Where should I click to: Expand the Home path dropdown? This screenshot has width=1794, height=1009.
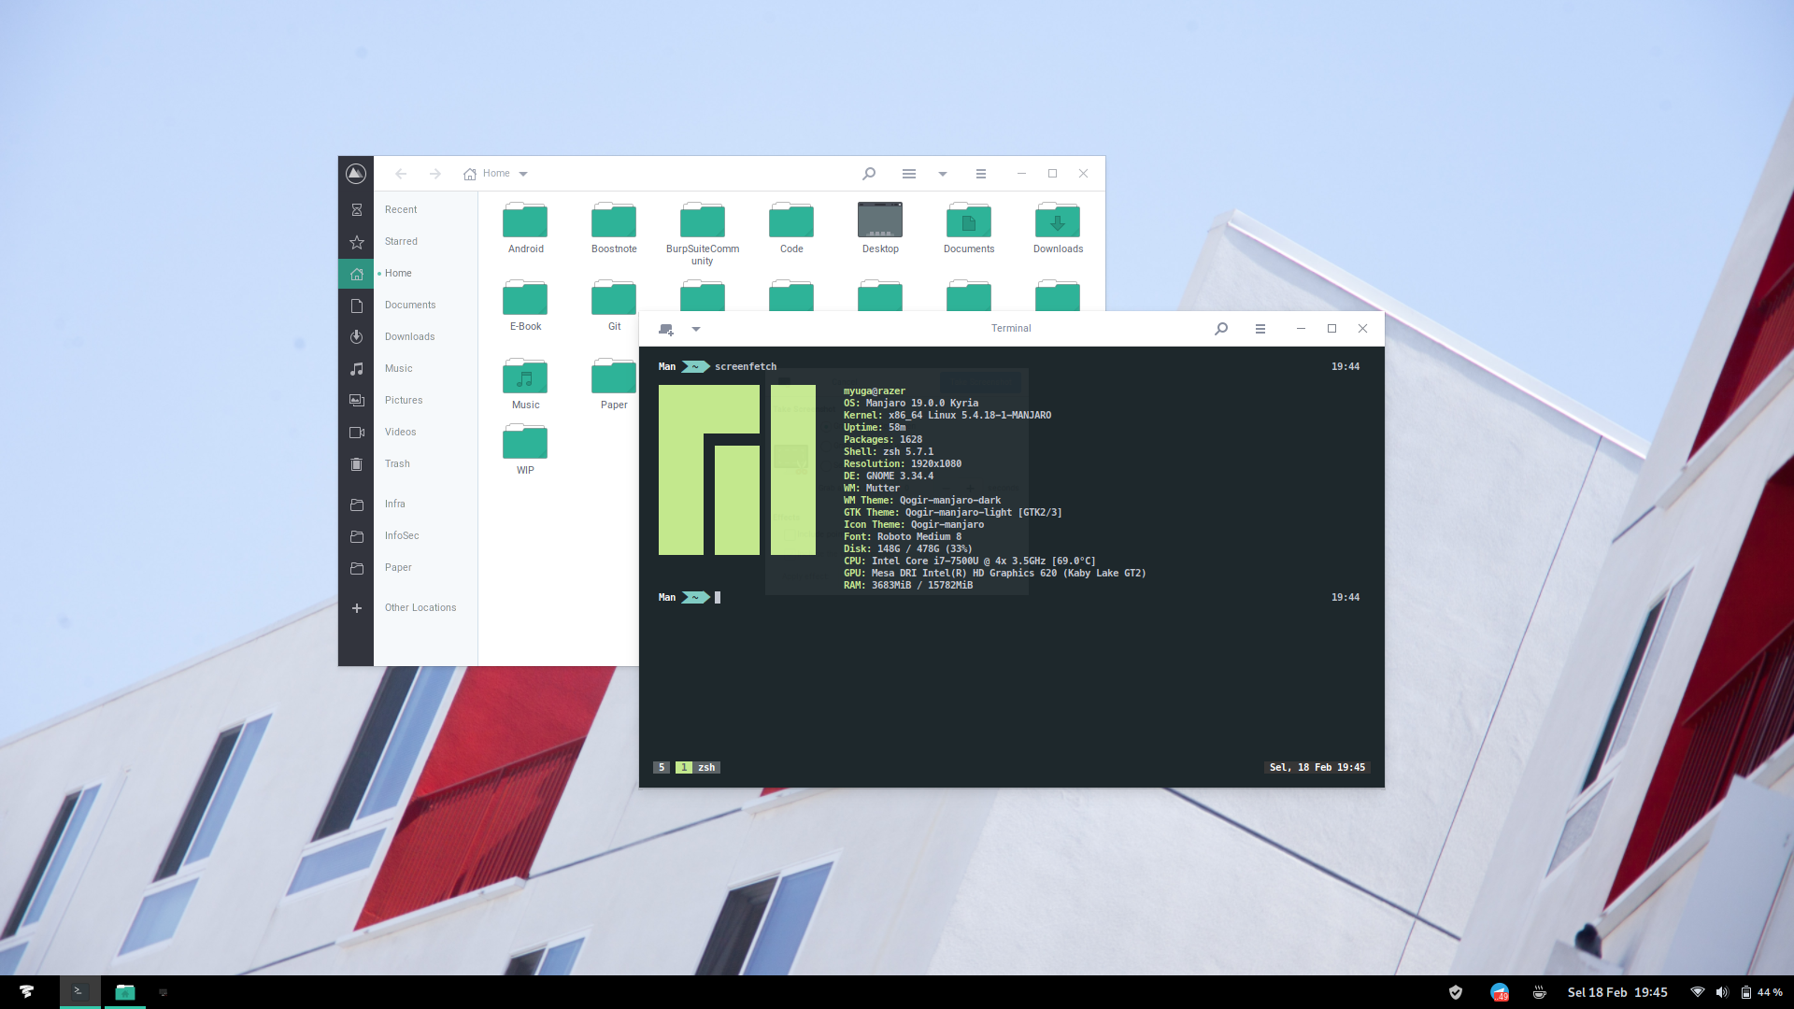pyautogui.click(x=523, y=174)
